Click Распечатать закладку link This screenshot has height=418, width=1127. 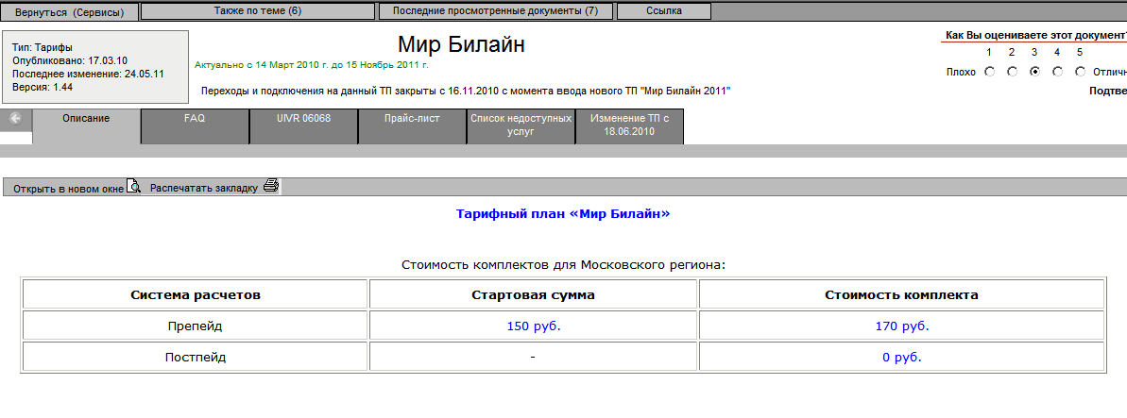[203, 188]
